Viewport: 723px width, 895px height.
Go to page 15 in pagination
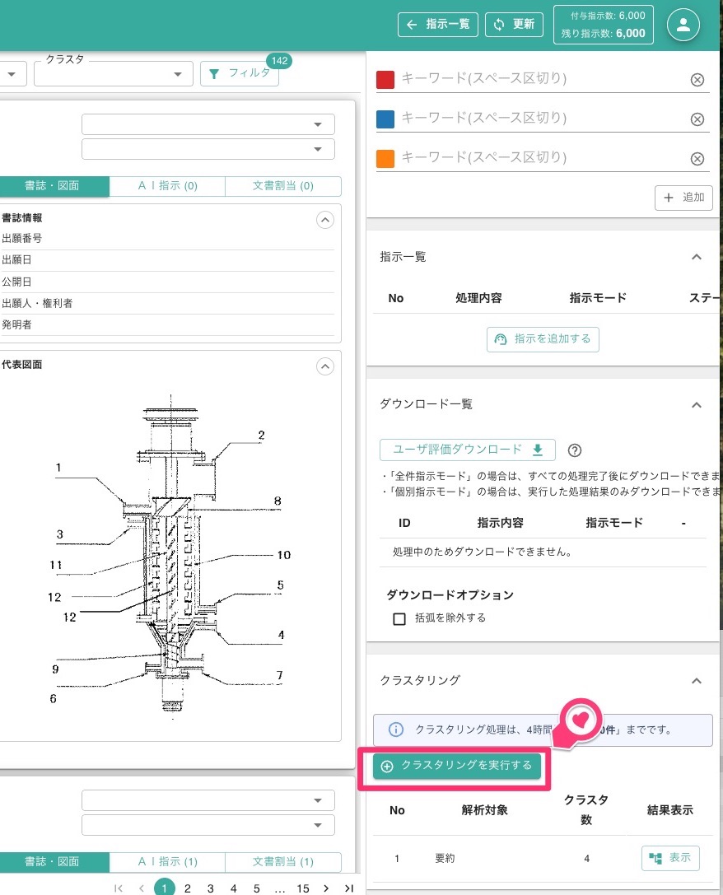[x=303, y=888]
